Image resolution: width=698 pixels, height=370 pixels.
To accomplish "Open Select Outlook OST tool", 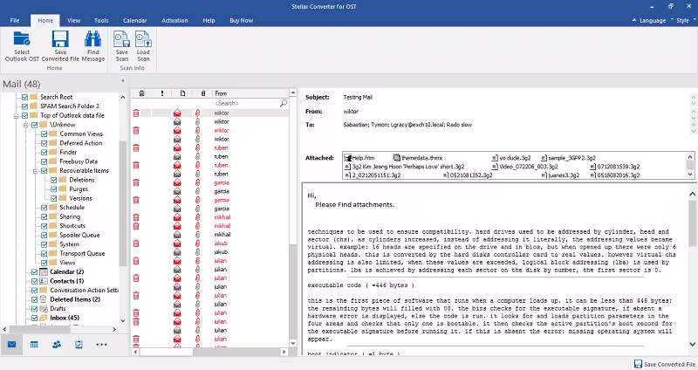I will coord(22,46).
